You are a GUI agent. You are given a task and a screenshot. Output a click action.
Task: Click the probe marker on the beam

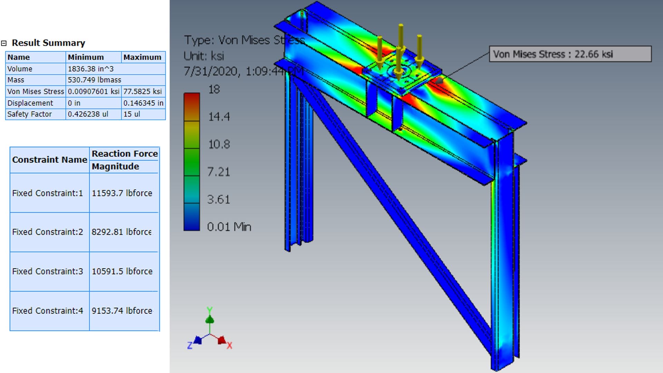(x=439, y=81)
